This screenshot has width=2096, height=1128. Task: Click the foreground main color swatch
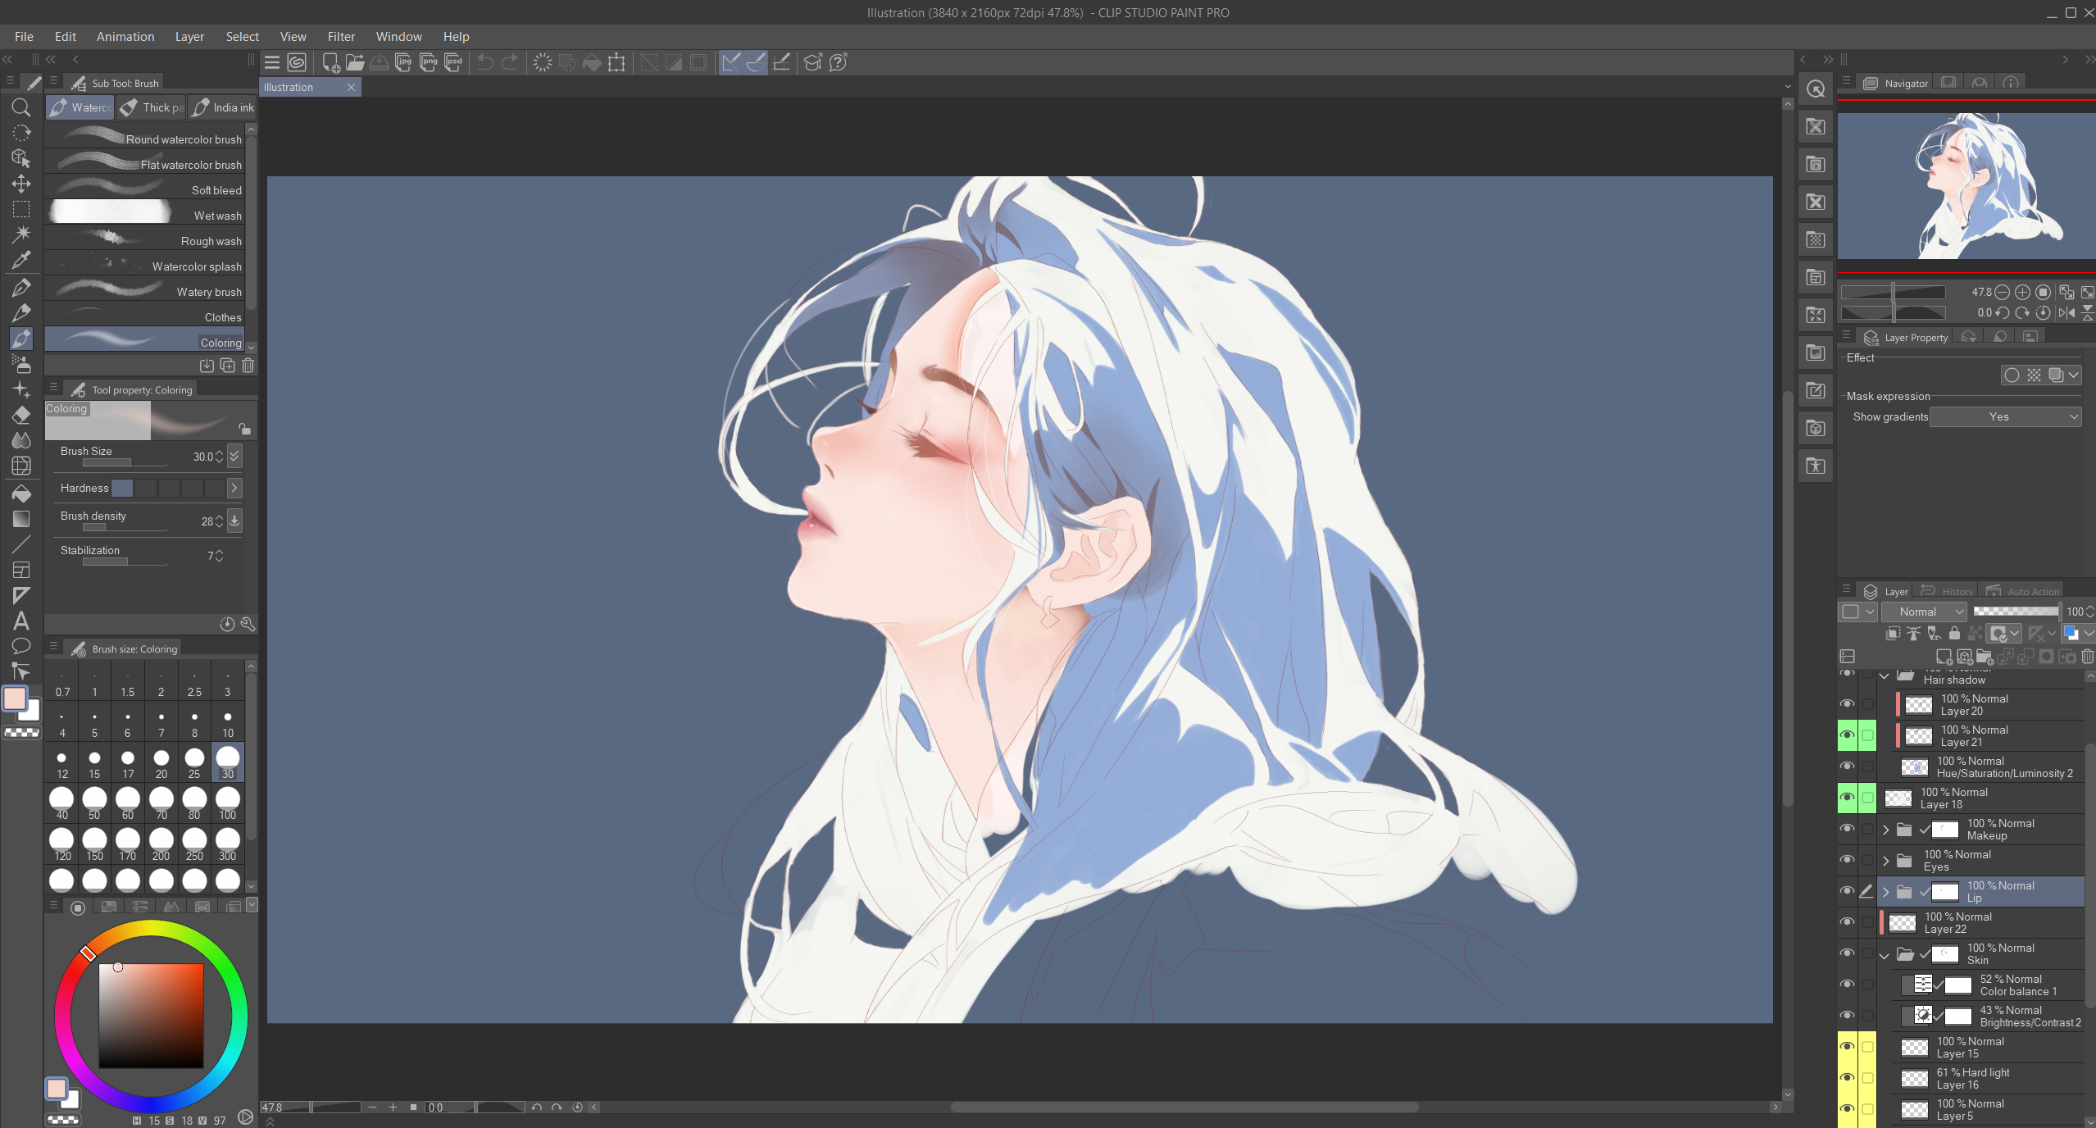(x=15, y=698)
